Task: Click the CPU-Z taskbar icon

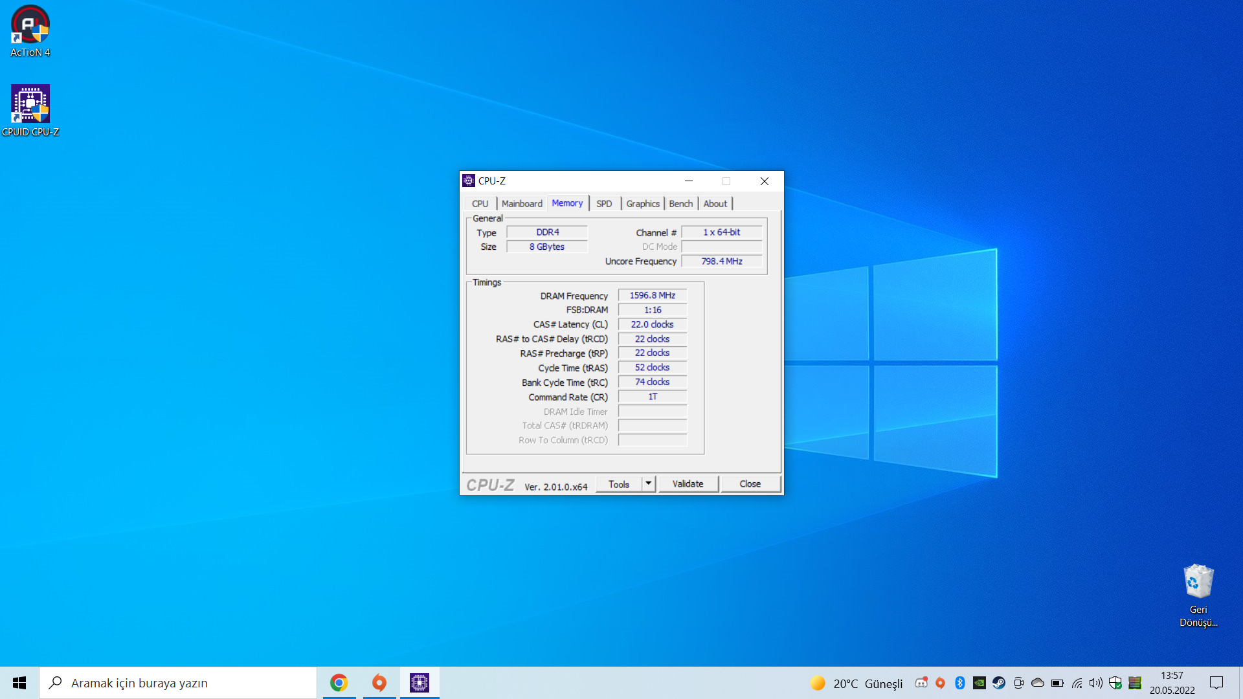Action: (x=420, y=683)
